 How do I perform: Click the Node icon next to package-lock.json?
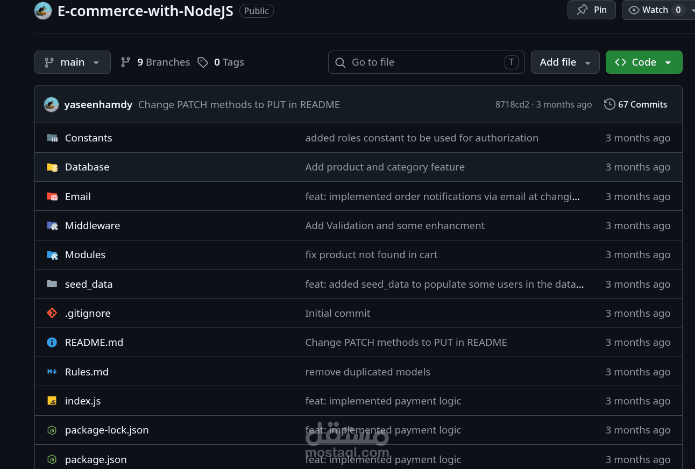pyautogui.click(x=52, y=430)
